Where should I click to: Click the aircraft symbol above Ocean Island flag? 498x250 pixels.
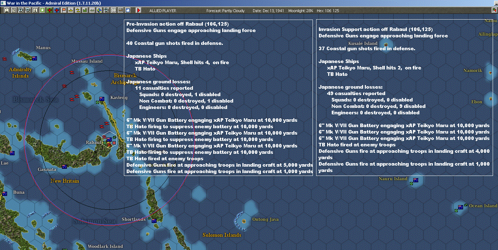(466, 204)
